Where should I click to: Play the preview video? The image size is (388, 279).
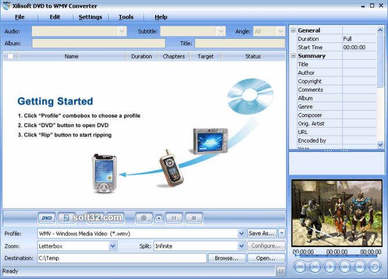330,267
